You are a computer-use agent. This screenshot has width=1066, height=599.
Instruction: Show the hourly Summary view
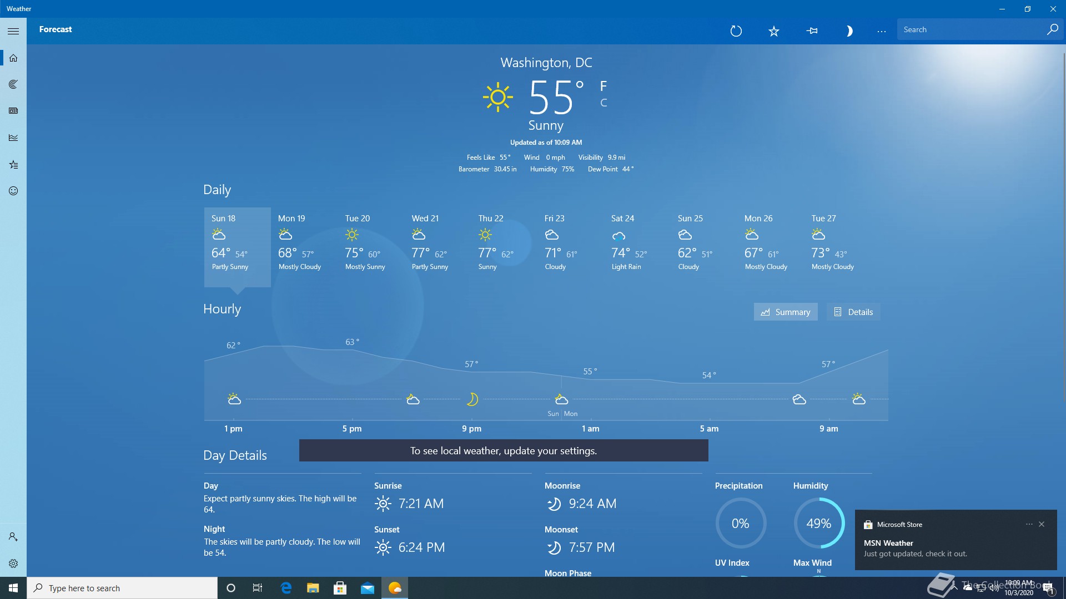click(786, 312)
